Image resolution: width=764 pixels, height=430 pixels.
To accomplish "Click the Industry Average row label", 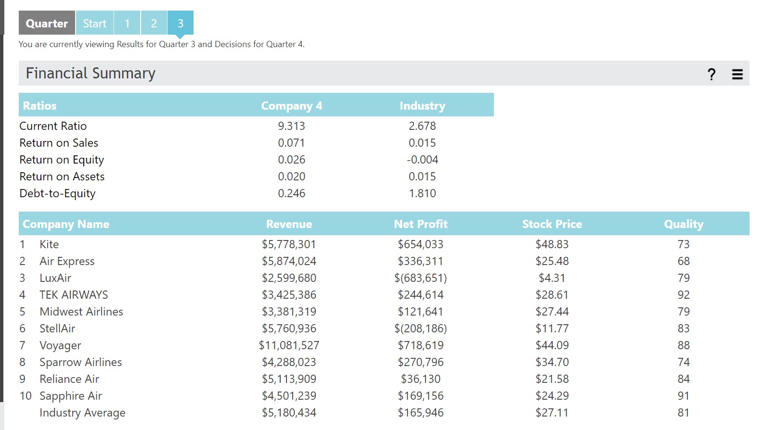I will 82,413.
